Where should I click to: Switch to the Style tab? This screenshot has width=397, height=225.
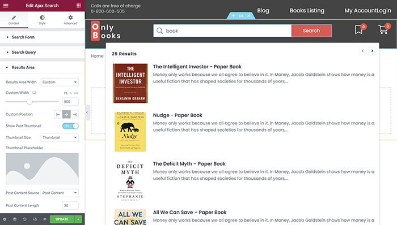(42, 20)
